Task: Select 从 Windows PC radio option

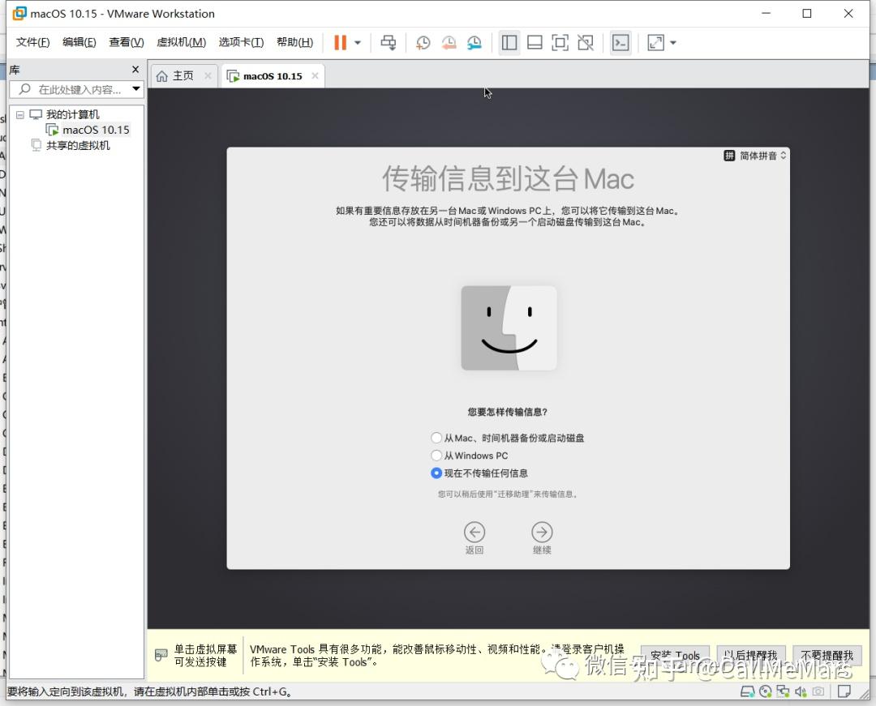Action: (436, 456)
